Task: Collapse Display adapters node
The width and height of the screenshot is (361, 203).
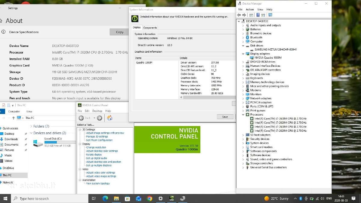Action: tap(243, 54)
